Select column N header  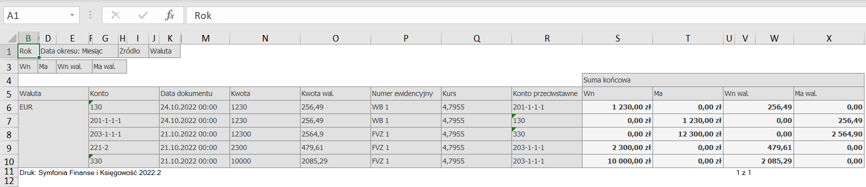pyautogui.click(x=265, y=38)
